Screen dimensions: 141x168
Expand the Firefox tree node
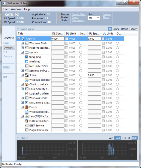[22, 107]
